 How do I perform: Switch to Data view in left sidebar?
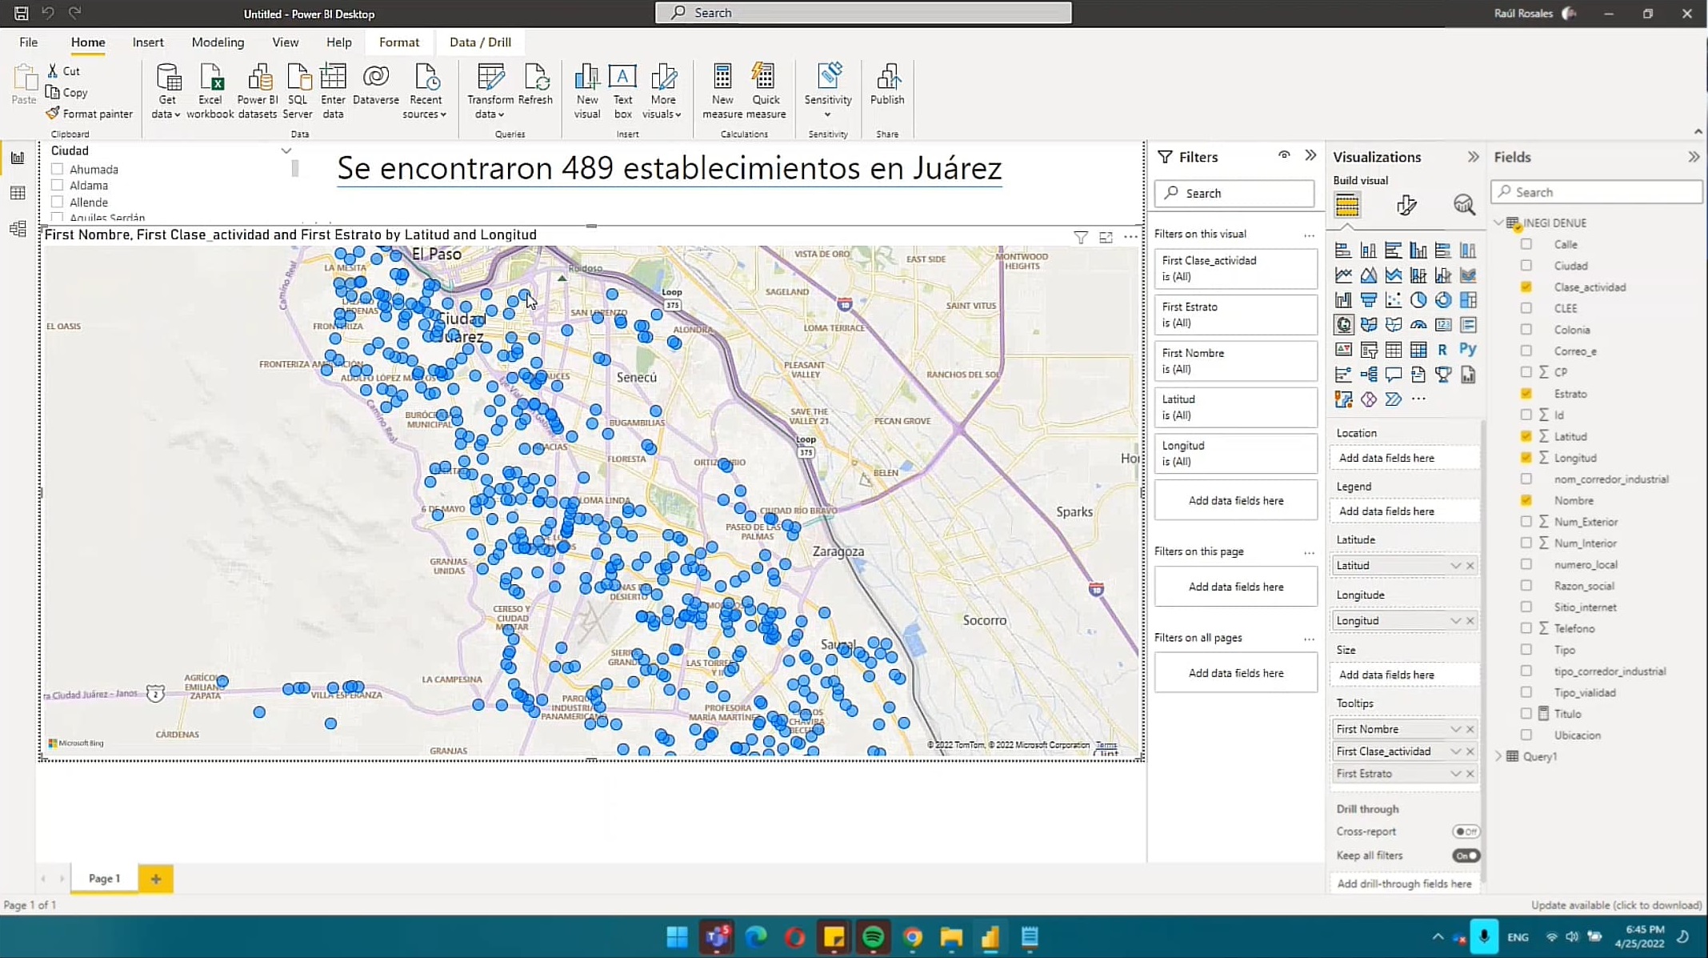[18, 193]
